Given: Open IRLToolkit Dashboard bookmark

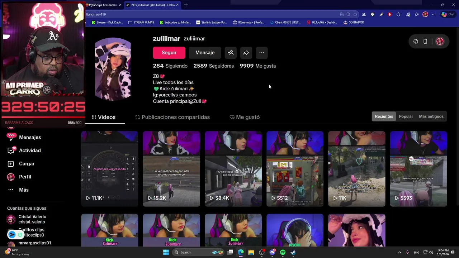Looking at the screenshot, I should (x=322, y=22).
